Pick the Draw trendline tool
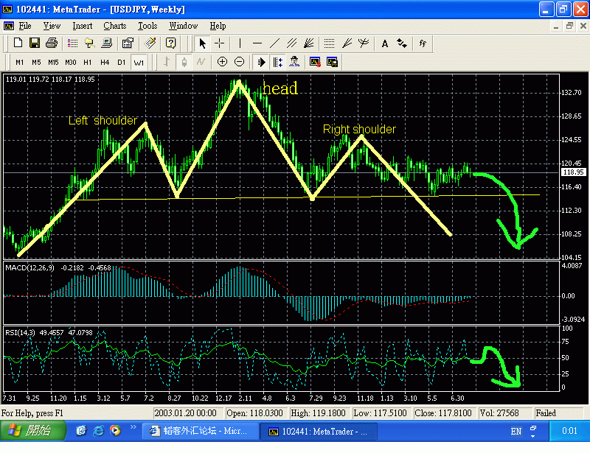Screen dimensions: 590x453 pos(275,43)
